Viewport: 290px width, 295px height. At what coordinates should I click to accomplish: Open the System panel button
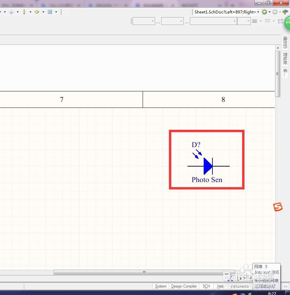tap(161, 286)
